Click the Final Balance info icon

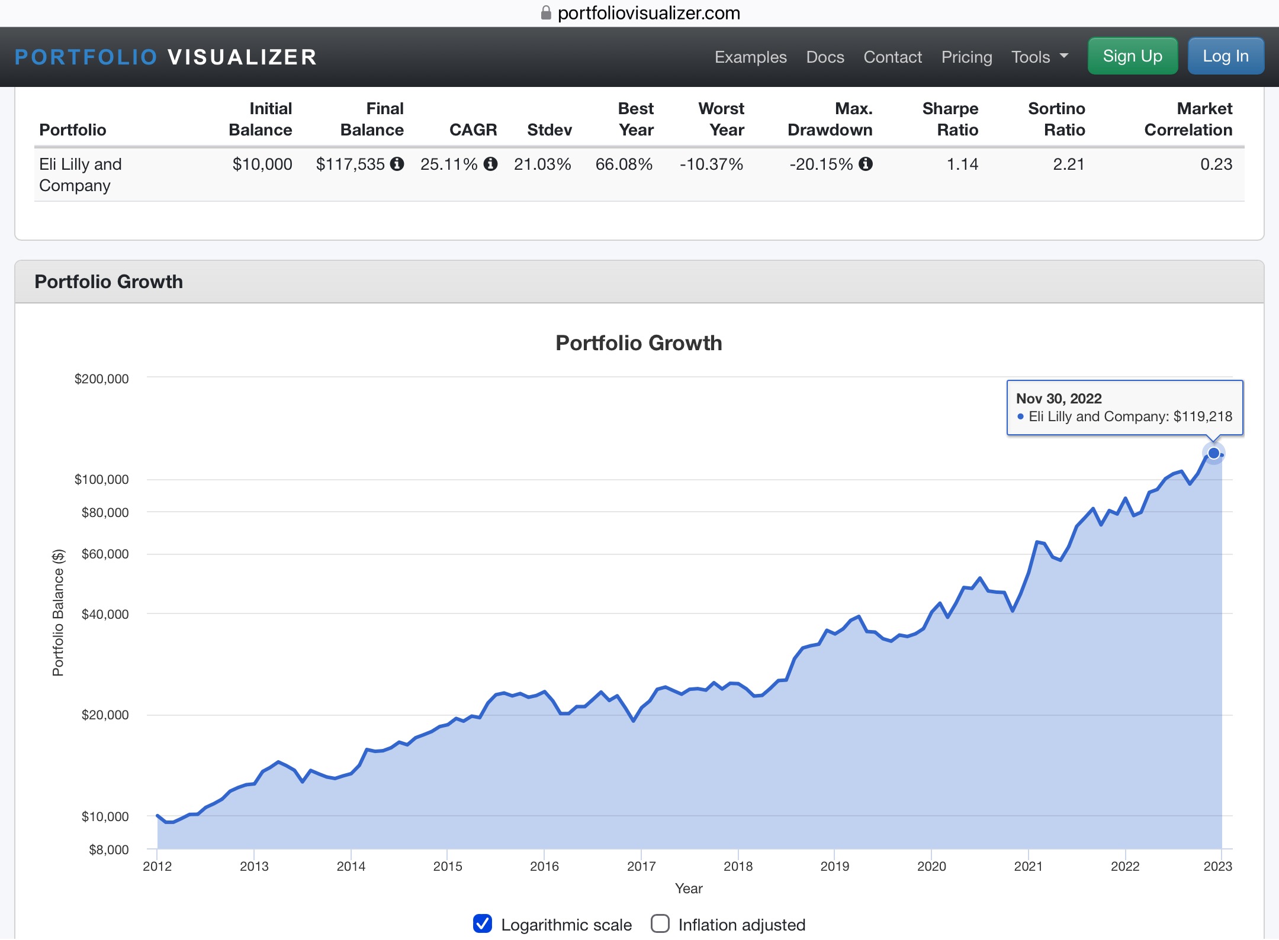[x=397, y=164]
